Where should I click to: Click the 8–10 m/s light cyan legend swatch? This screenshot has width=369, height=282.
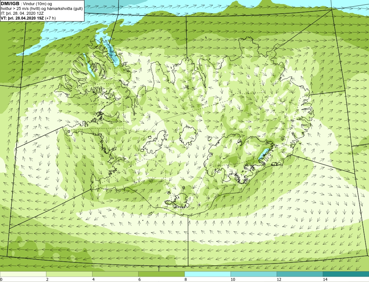coord(207,274)
